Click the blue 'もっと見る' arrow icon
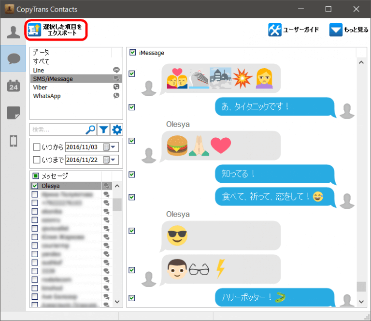Screen dimensions: 371x321 336,30
